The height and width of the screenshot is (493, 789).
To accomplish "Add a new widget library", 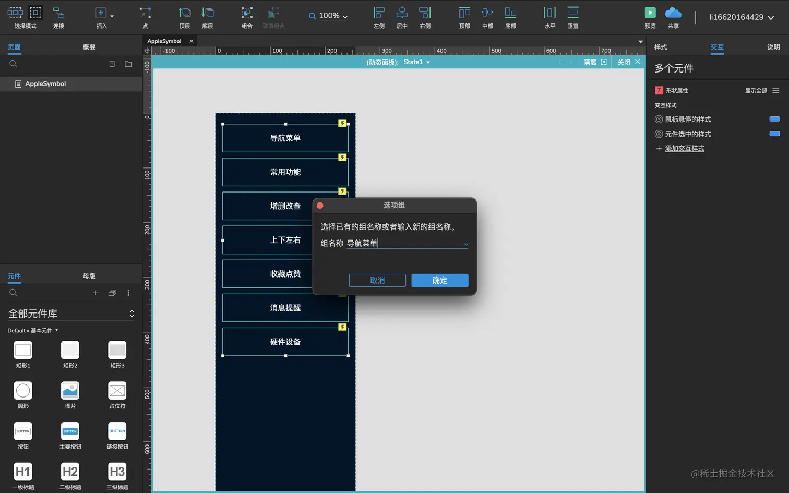I will (95, 293).
